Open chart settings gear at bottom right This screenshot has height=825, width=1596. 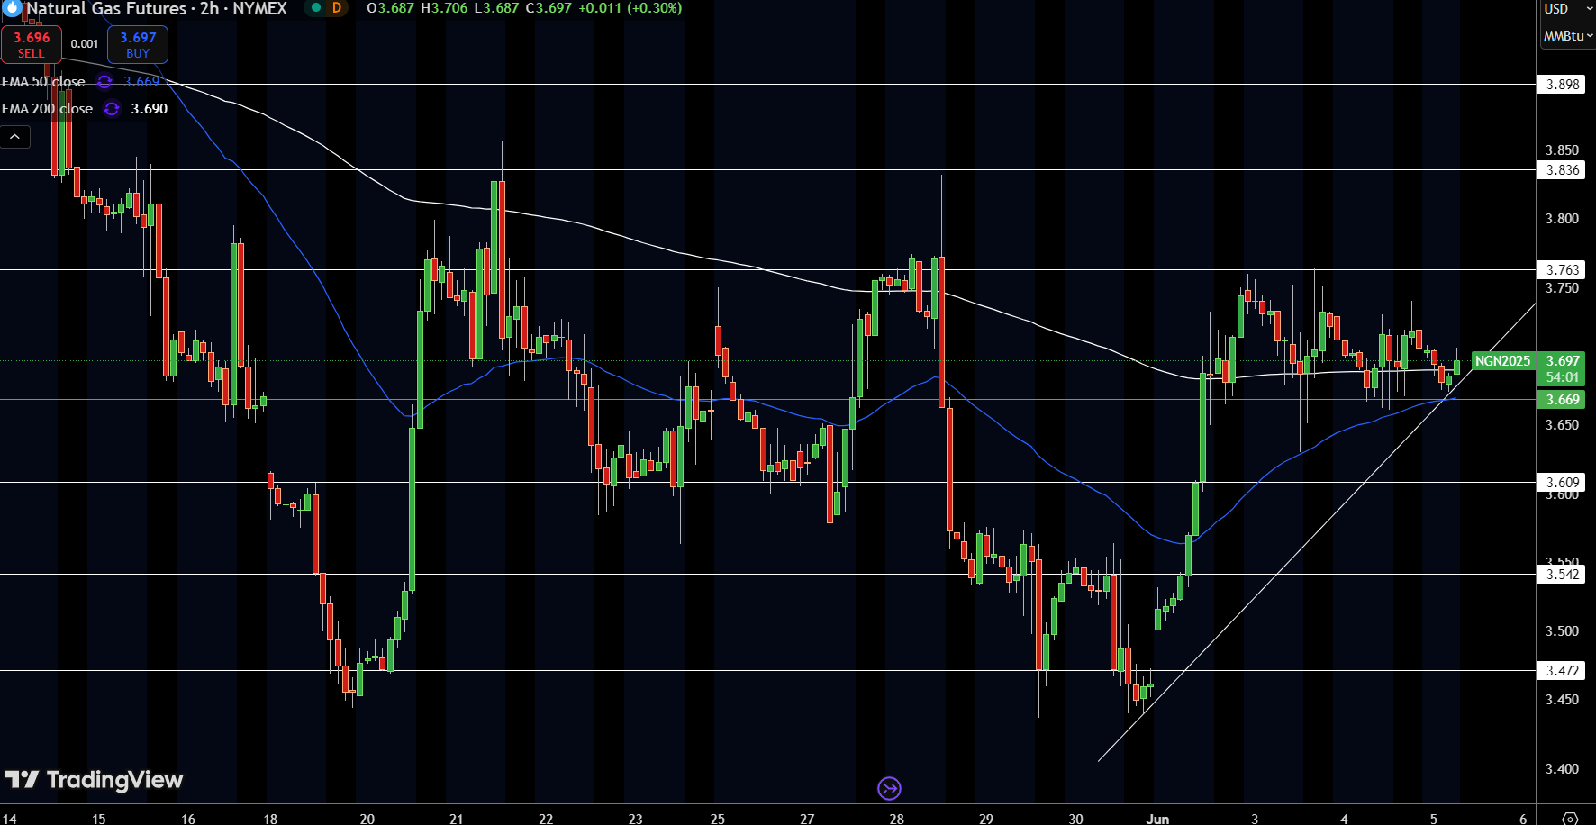pos(1570,819)
